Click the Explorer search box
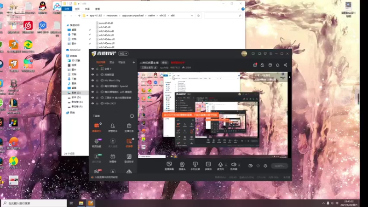The height and width of the screenshot is (207, 368). (x=223, y=16)
